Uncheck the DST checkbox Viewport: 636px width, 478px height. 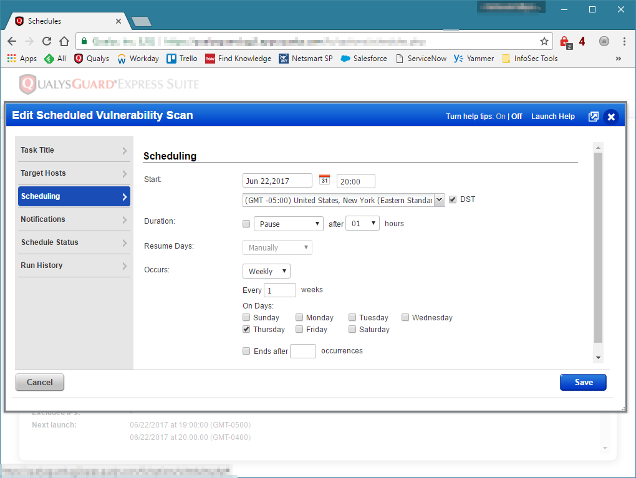click(453, 199)
